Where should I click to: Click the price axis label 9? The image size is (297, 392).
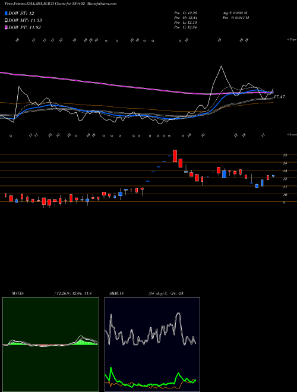284,203
